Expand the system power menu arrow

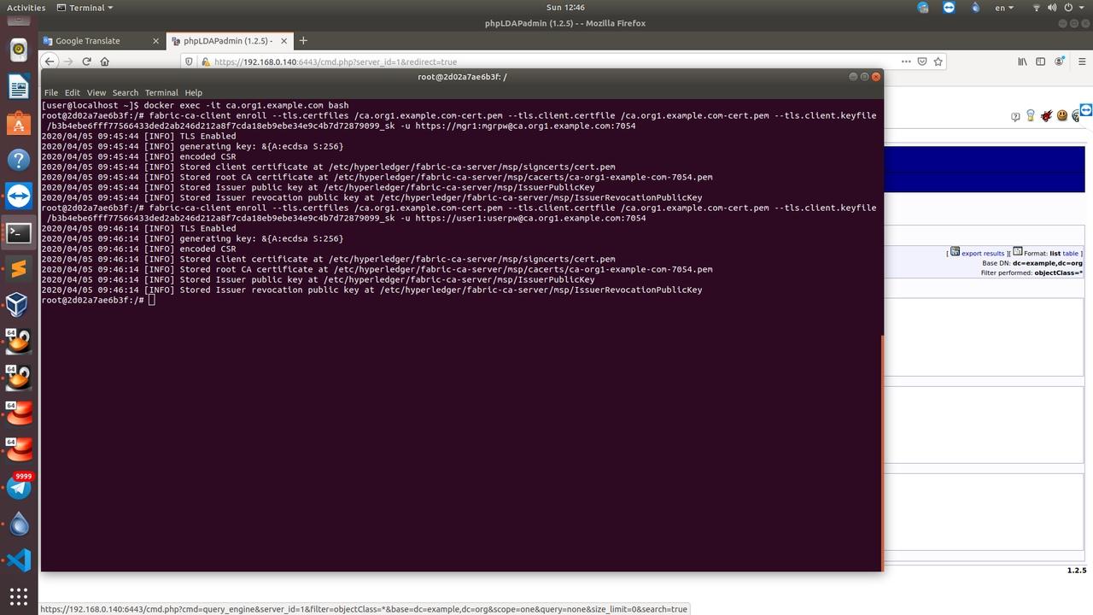(1082, 8)
